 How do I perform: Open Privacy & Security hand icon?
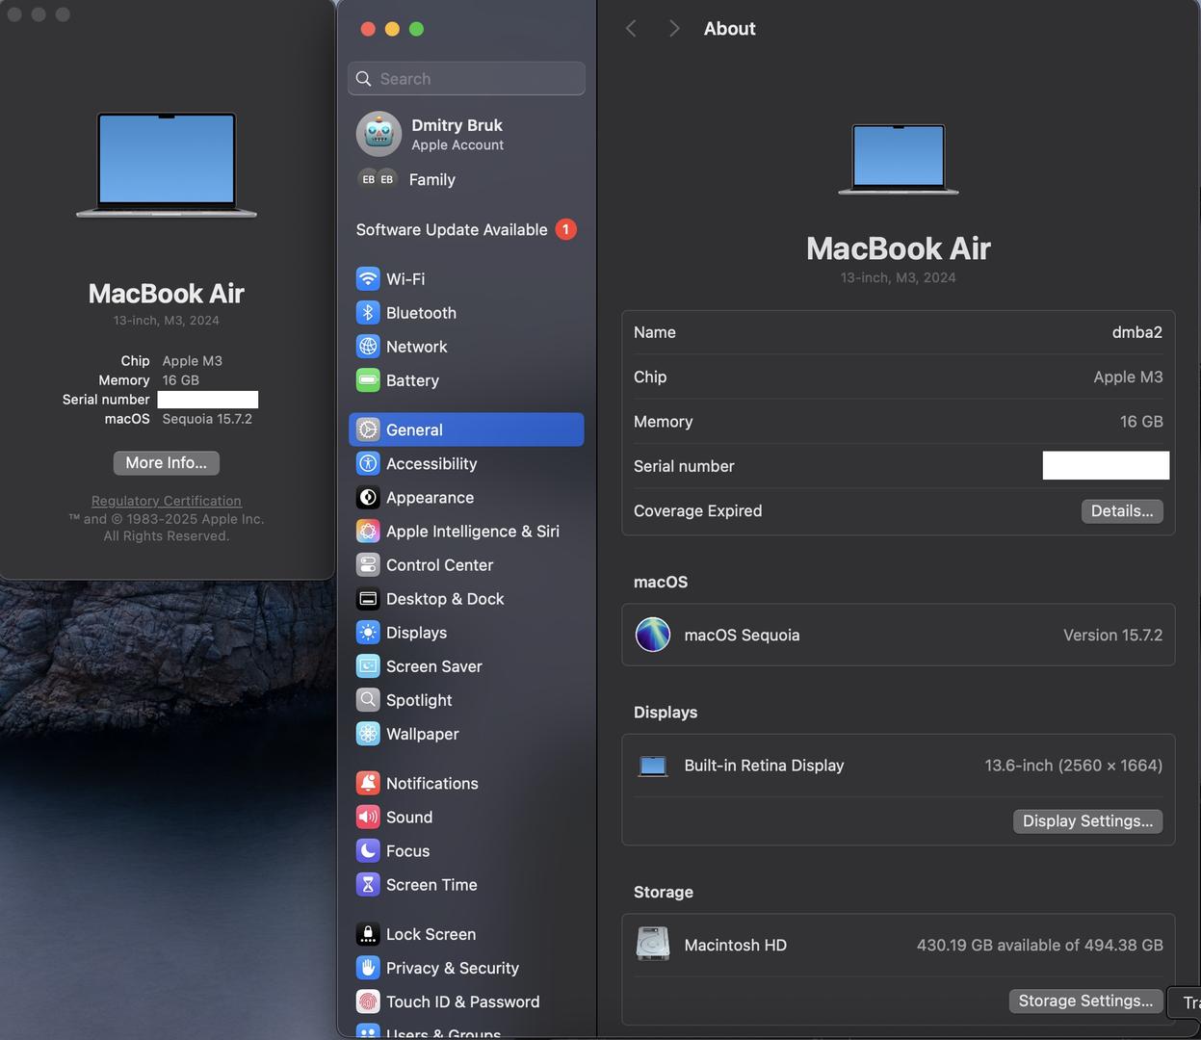[368, 968]
